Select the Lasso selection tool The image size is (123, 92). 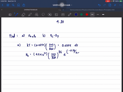pyautogui.click(x=43, y=15)
